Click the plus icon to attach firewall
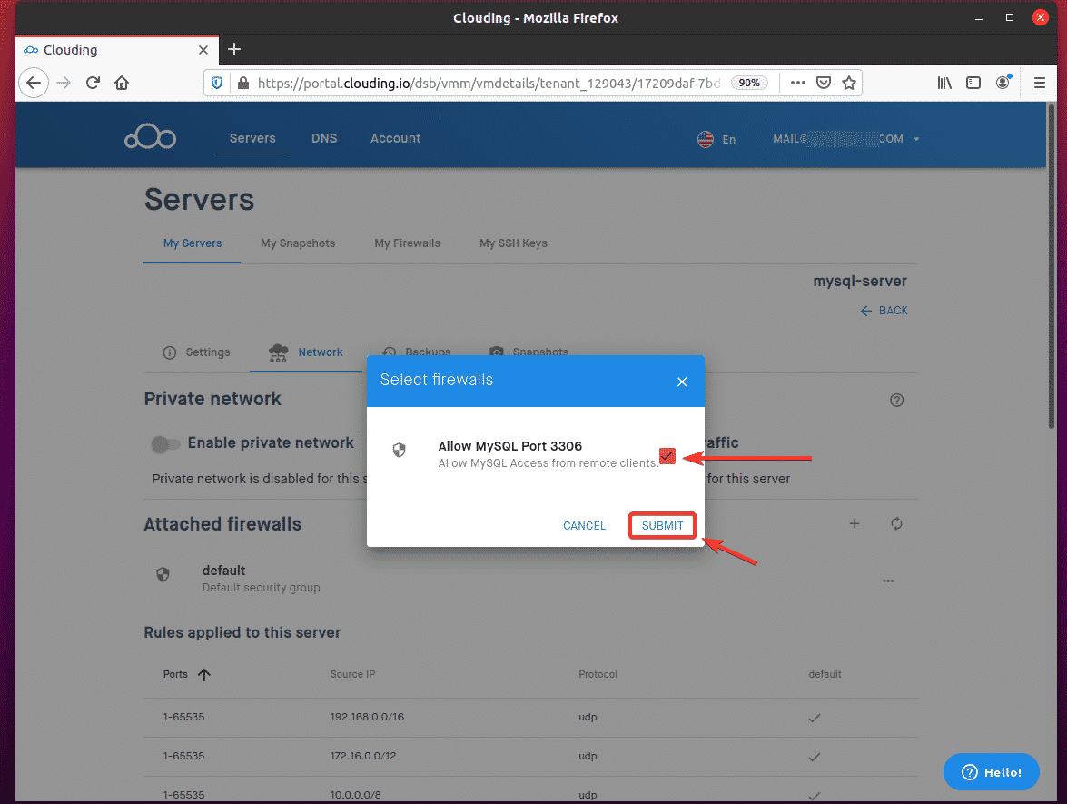Viewport: 1067px width, 804px height. click(x=854, y=524)
